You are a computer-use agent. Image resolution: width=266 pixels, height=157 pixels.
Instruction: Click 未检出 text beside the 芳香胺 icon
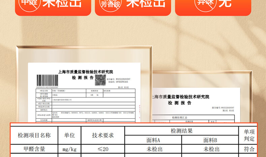[146, 3]
